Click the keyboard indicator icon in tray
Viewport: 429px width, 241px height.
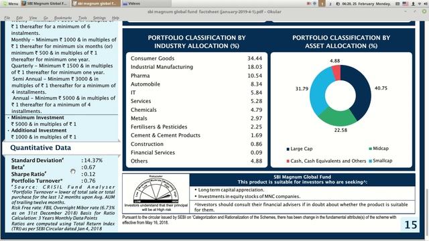[x=397, y=4]
